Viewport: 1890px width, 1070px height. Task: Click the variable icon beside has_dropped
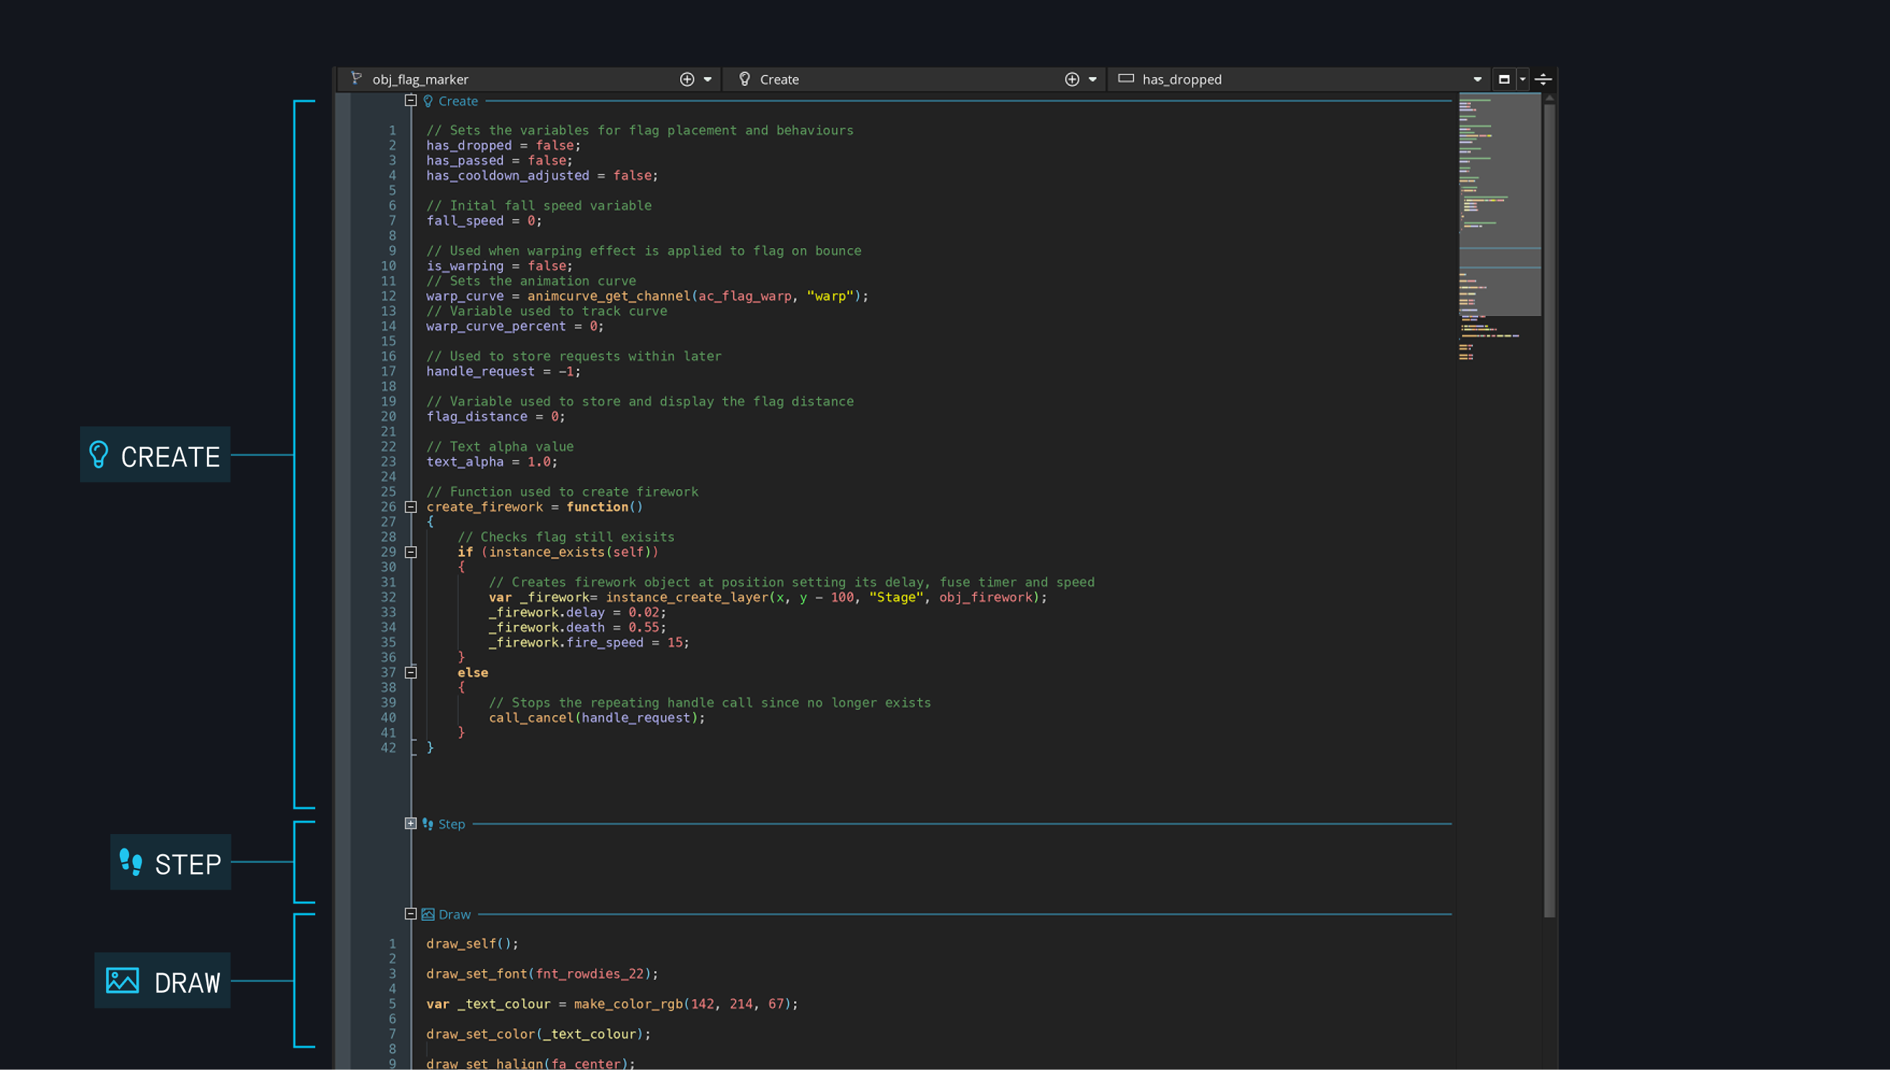[x=1125, y=79]
